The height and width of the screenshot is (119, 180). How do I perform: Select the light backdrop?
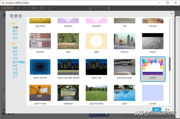point(96,43)
